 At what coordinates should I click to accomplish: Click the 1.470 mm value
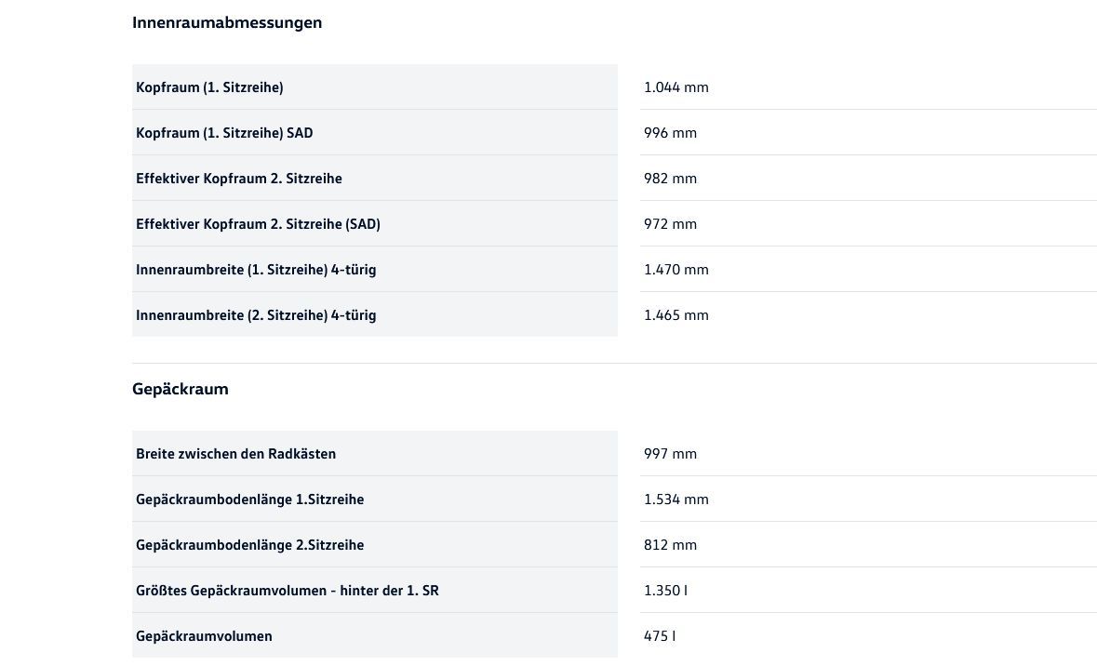click(676, 270)
